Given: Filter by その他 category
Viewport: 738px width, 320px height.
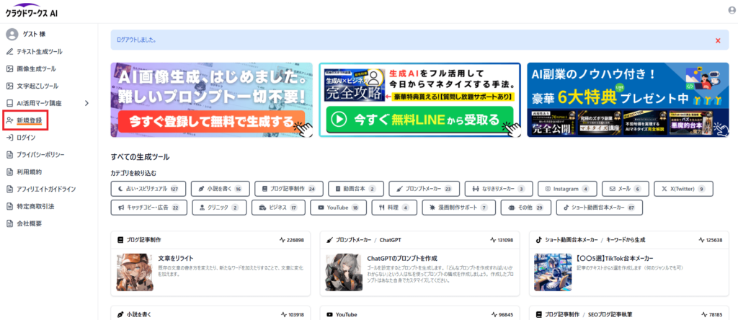Looking at the screenshot, I should point(525,207).
